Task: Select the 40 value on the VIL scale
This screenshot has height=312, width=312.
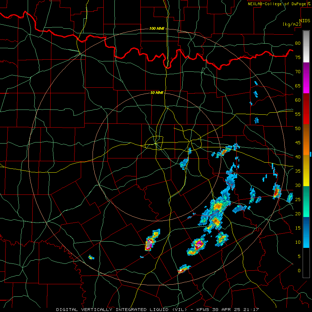Action: [298, 157]
